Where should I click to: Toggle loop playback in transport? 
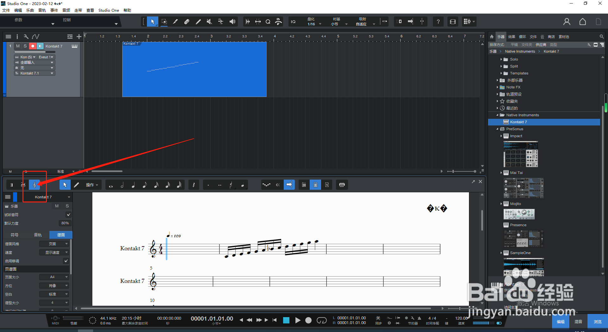coord(321,321)
